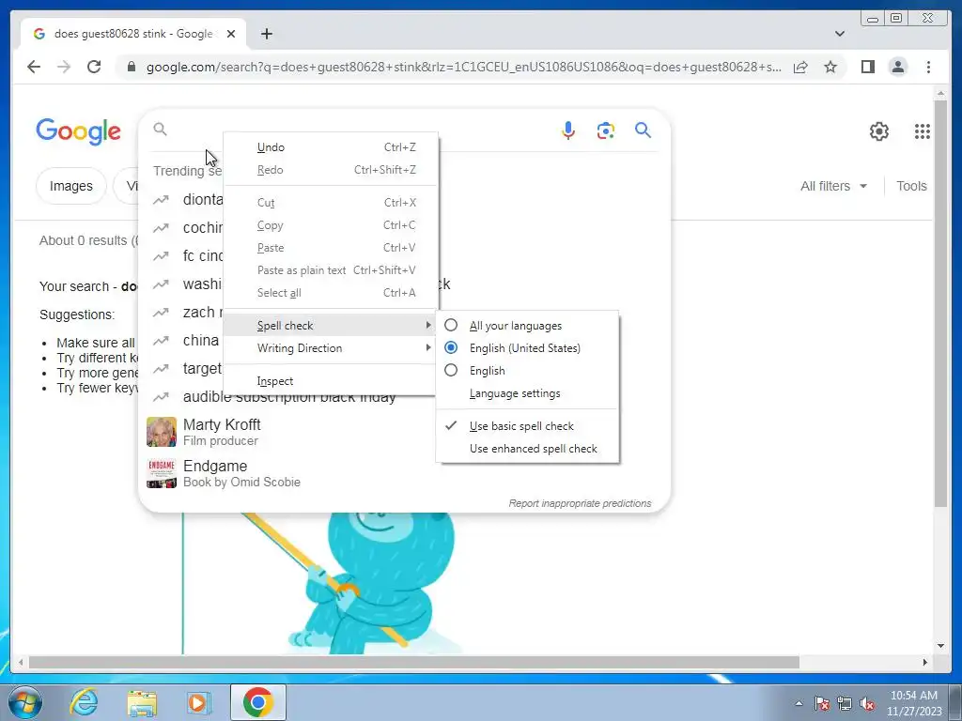This screenshot has height=721, width=962.
Task: Open the Action Center flag icon
Action: 822,704
